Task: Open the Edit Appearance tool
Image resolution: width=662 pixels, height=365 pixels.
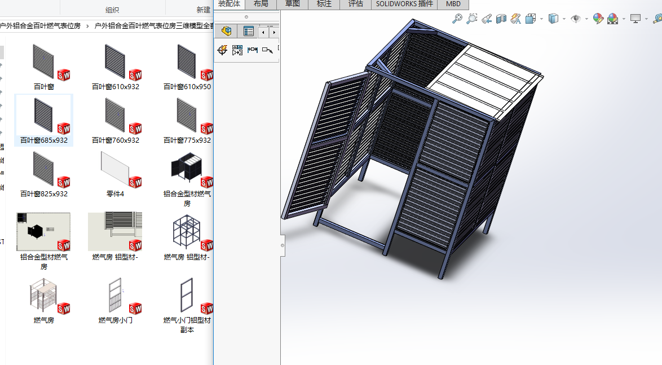Action: pyautogui.click(x=598, y=19)
